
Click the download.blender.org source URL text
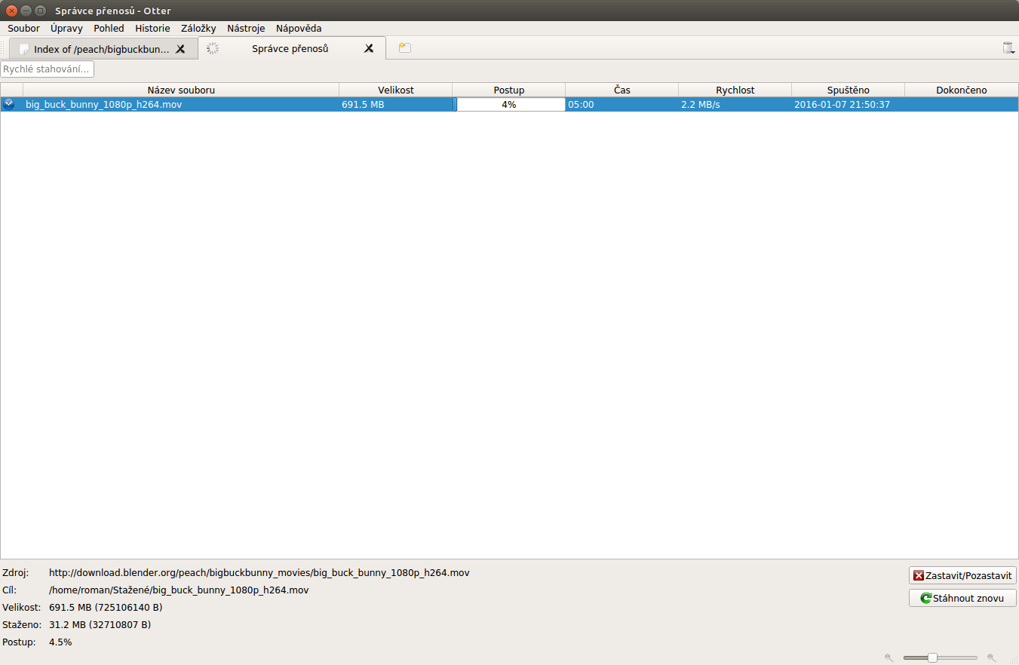click(259, 573)
